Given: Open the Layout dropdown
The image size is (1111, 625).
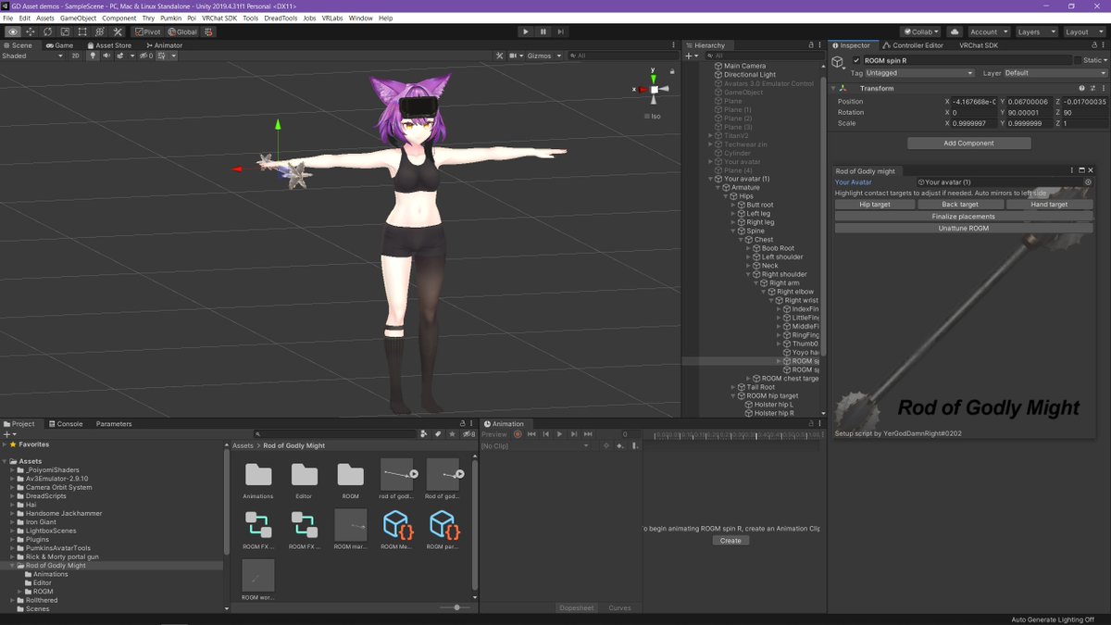Looking at the screenshot, I should 1082,31.
